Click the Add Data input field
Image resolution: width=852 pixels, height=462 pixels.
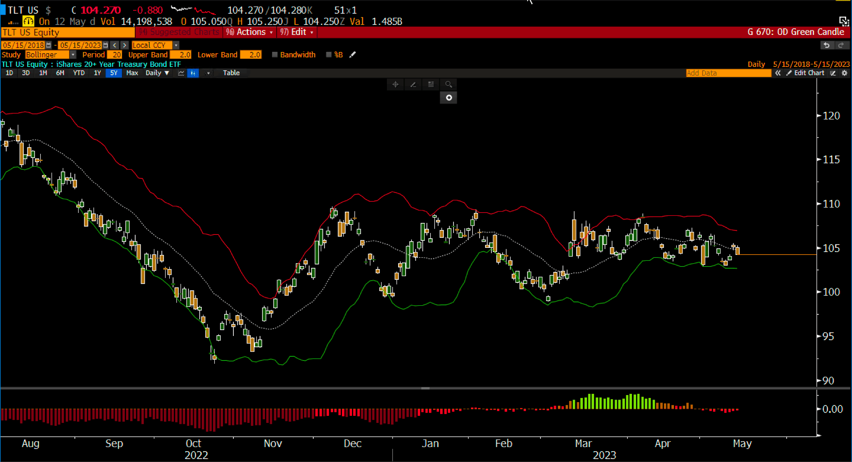(x=728, y=73)
